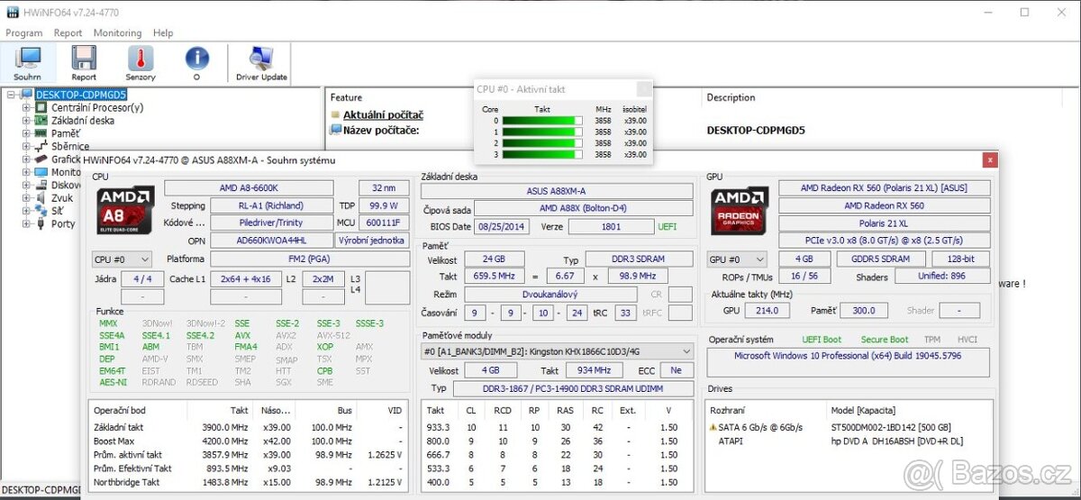Open the GPU #0 selector dropdown
This screenshot has width=1081, height=500.
click(x=737, y=259)
